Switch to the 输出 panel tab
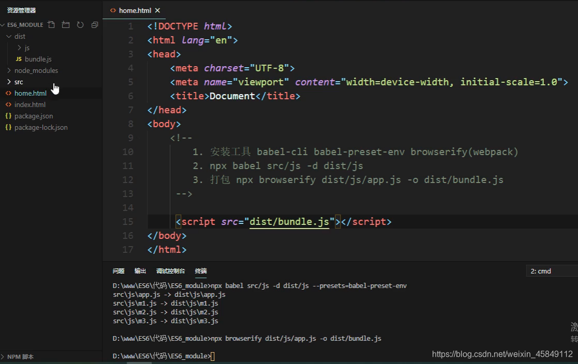The width and height of the screenshot is (578, 364). pyautogui.click(x=140, y=271)
